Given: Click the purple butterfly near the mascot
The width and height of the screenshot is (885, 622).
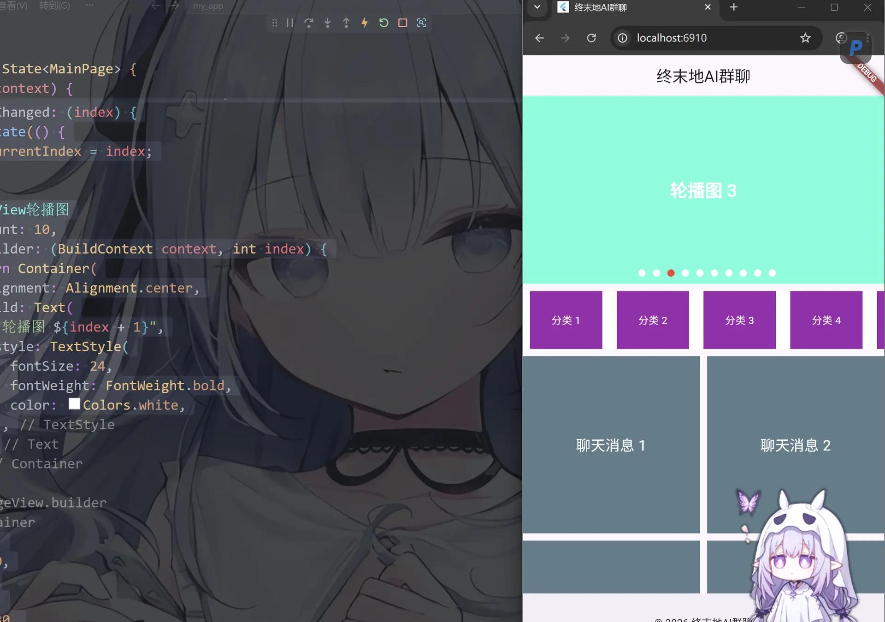Looking at the screenshot, I should click(x=748, y=502).
